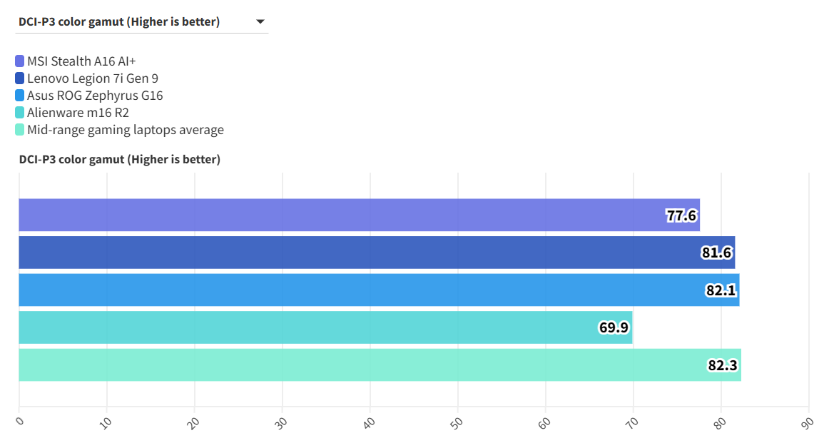Click the Alienware m16 R2 legend swatch
829x443 pixels.
19,113
